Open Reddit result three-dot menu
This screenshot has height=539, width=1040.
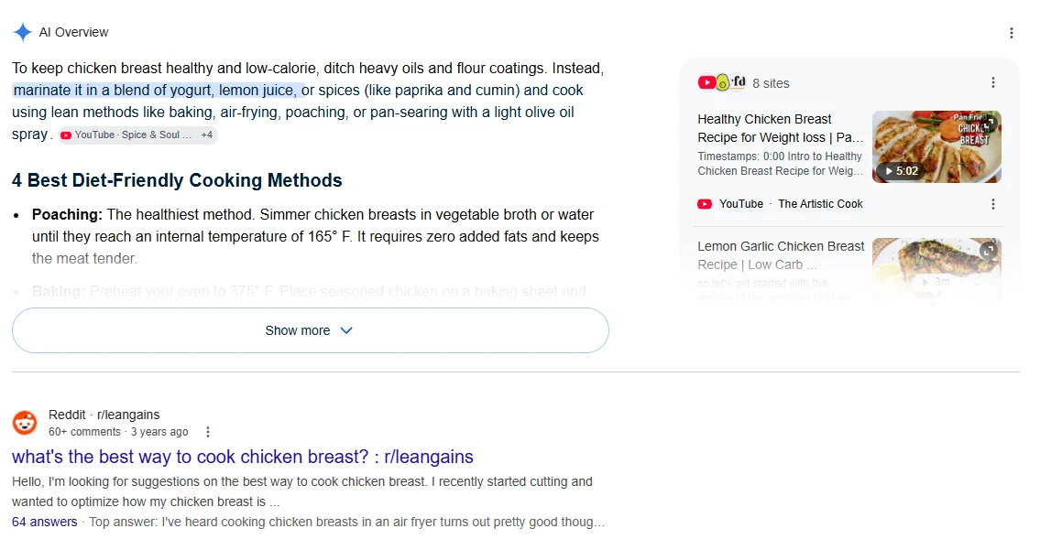point(208,432)
